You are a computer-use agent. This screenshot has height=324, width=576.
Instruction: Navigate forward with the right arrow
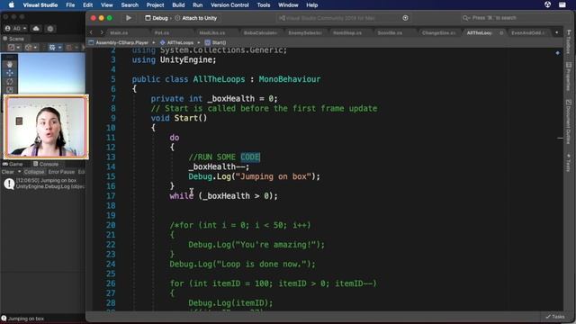[102, 32]
